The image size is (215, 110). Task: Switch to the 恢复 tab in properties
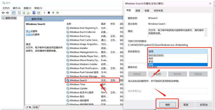(147, 11)
